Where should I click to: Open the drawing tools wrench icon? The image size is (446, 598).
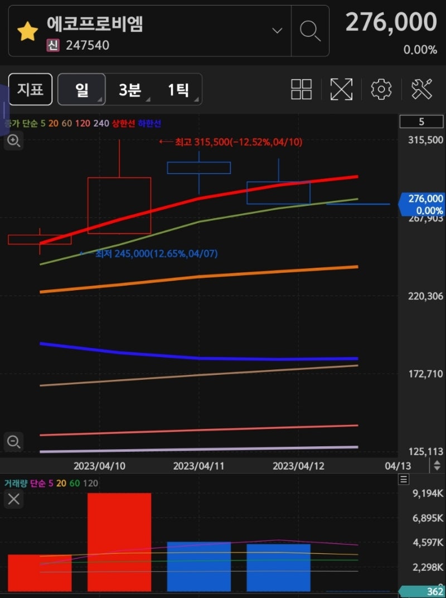click(422, 89)
